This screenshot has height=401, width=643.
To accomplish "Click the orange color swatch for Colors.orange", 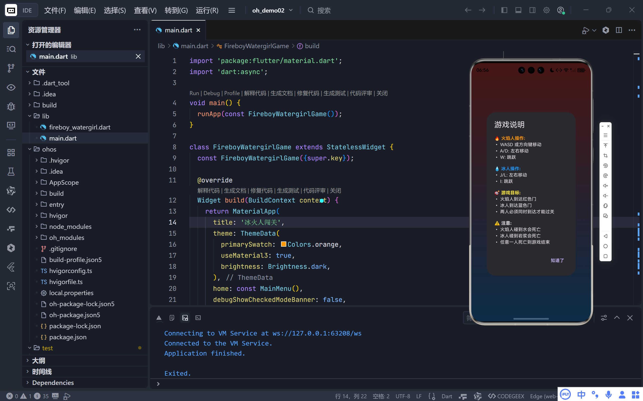I will (283, 244).
